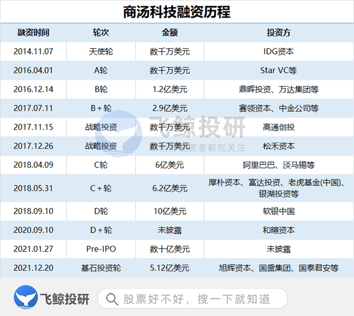Select the 和暄资本 investor cell
This screenshot has height=316, width=354.
(279, 230)
